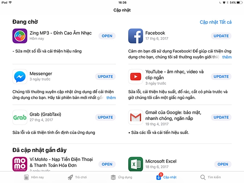Viewport: 244px width, 183px height.
Task: Open the MoMo wallet app icon
Action: coord(20,164)
